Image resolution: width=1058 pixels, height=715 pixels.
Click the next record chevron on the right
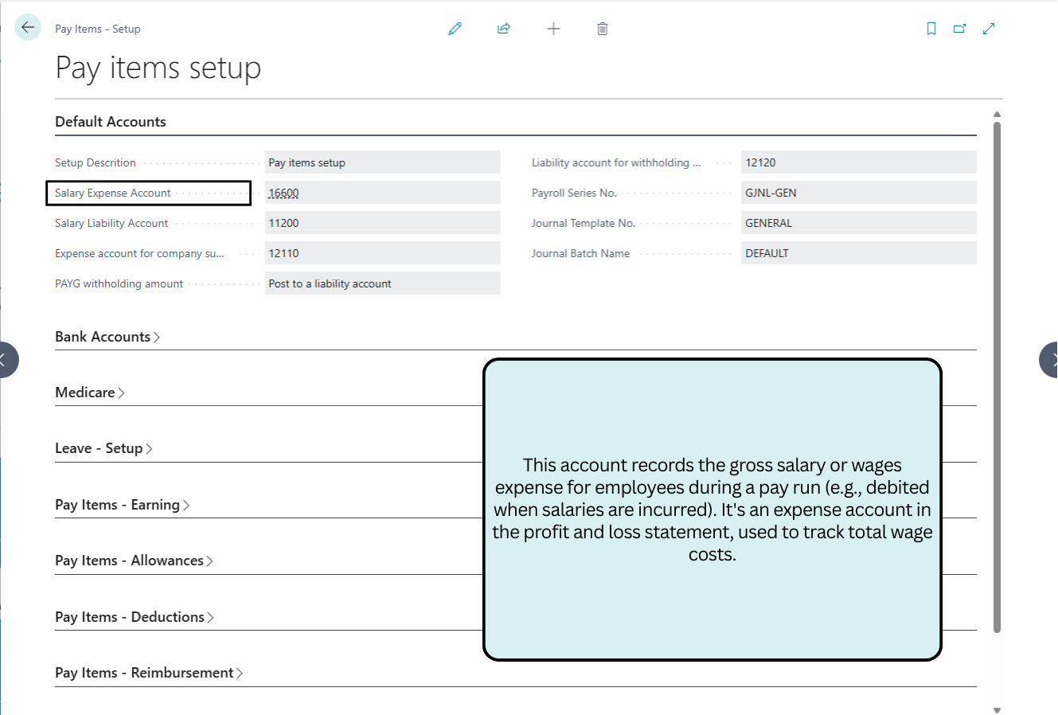click(x=1052, y=359)
